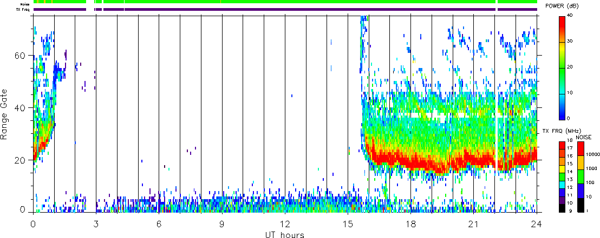Click the small "Noise" strip label at top-left
This screenshot has width=600, height=238.
pyautogui.click(x=25, y=3)
